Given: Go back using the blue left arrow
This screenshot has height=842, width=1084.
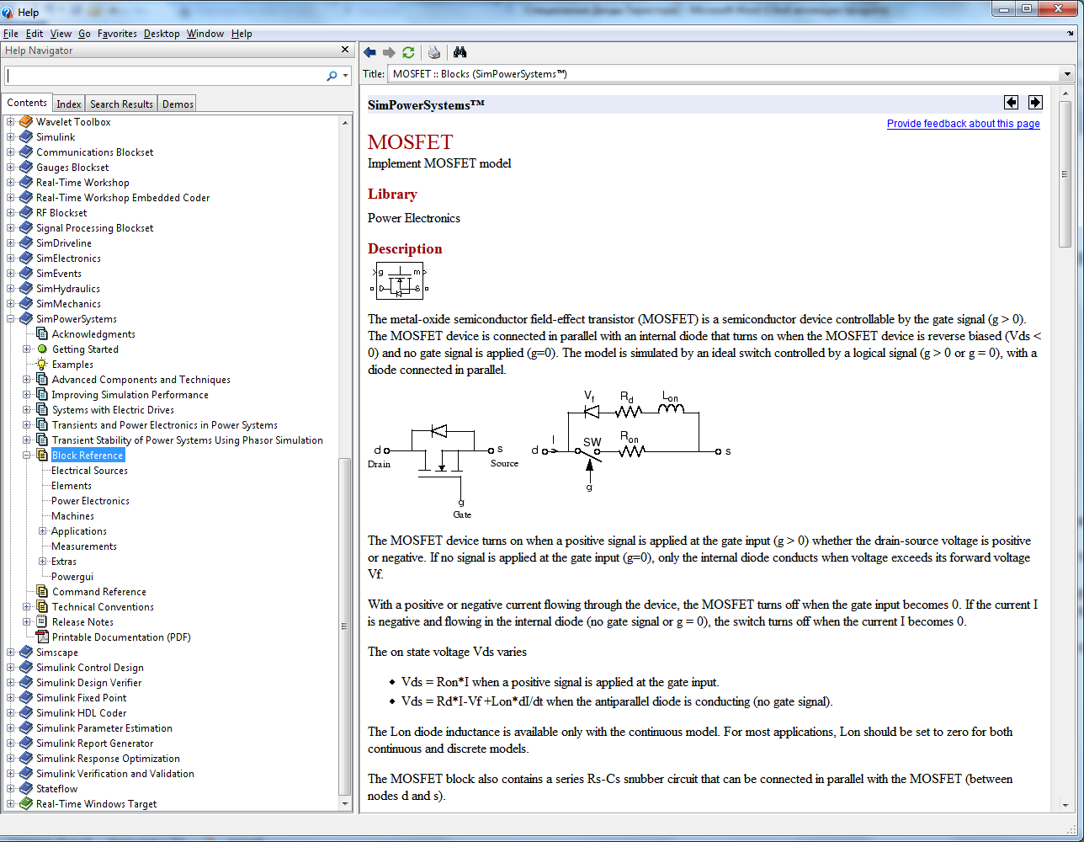Looking at the screenshot, I should pyautogui.click(x=369, y=52).
